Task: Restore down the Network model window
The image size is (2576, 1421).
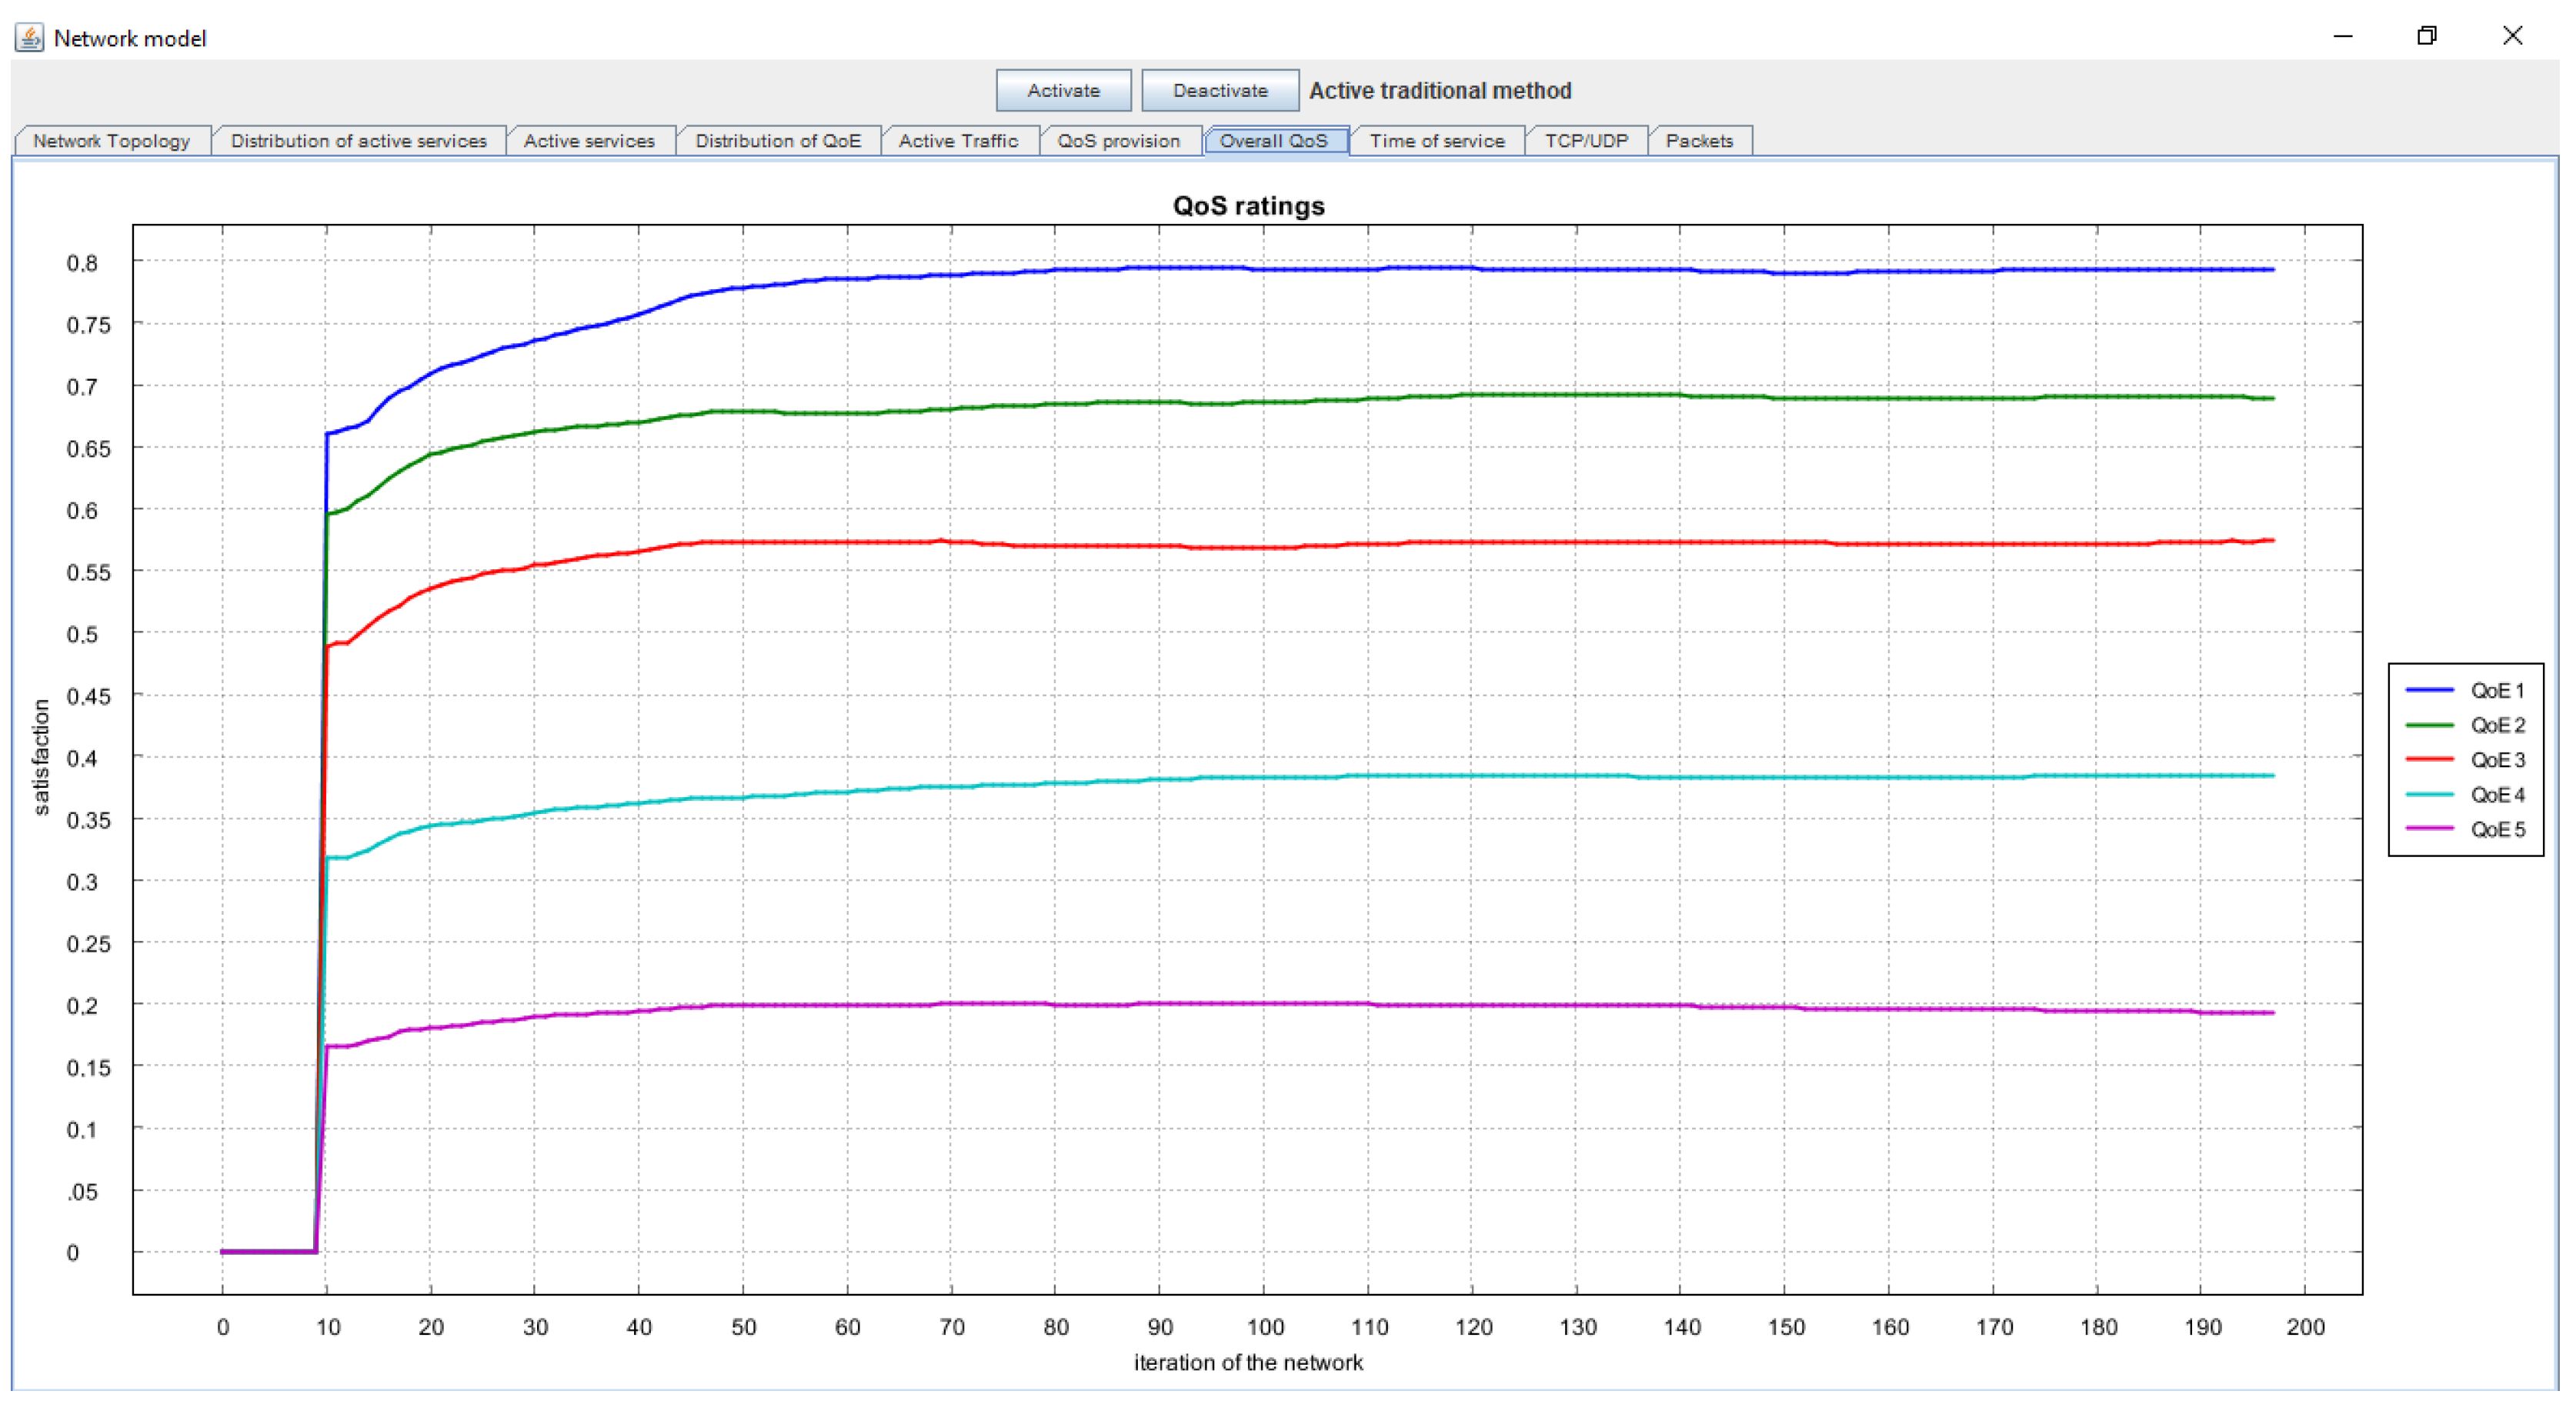Action: (2426, 37)
